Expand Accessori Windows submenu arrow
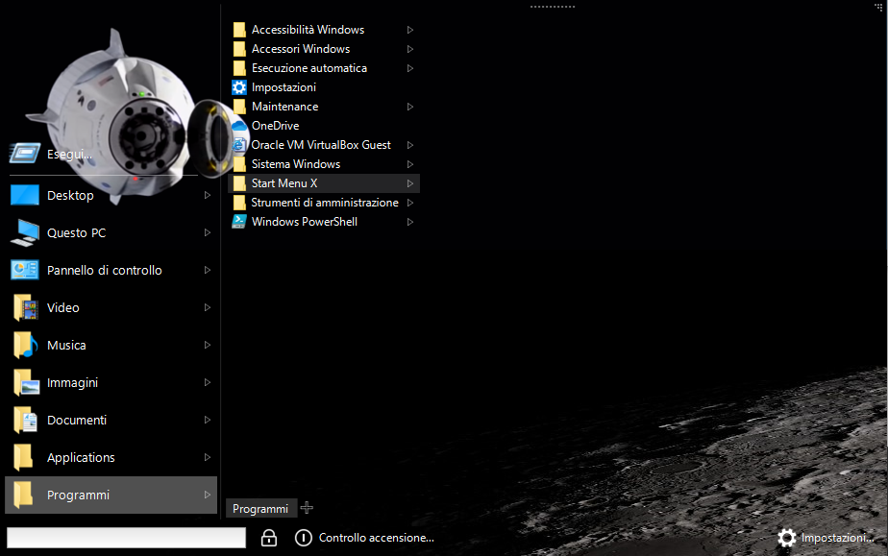The height and width of the screenshot is (556, 888). (410, 49)
